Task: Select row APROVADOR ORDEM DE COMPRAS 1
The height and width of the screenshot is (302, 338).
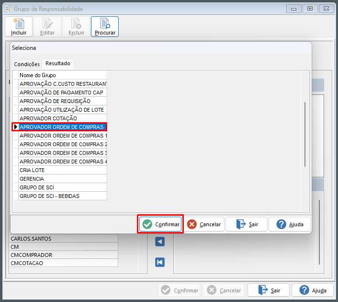Action: 63,136
